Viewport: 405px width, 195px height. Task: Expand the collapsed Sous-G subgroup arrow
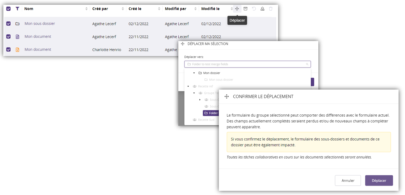click(200, 100)
